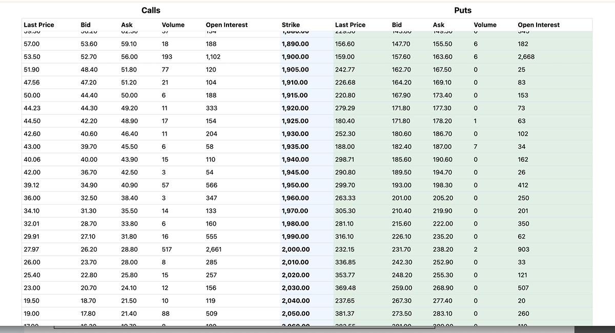Click the Puts Volume column header
615x333 pixels.
pos(485,25)
